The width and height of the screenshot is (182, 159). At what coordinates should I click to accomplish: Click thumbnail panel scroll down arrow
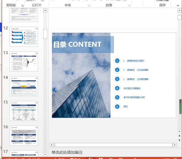coord(45,154)
